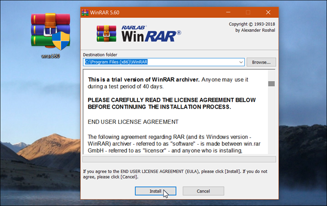Click the "by Alexander Roshal" text
327x206 pixels.
(x=255, y=30)
